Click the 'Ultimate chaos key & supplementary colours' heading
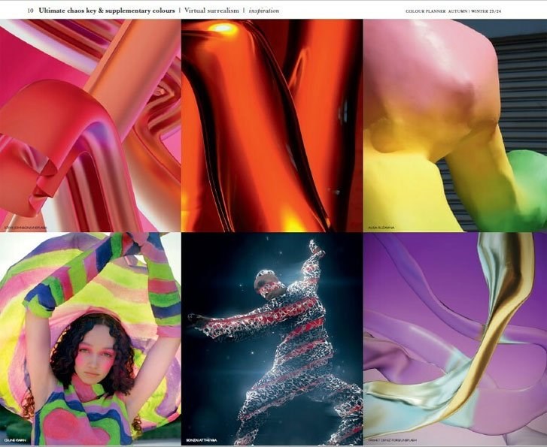 coord(107,11)
